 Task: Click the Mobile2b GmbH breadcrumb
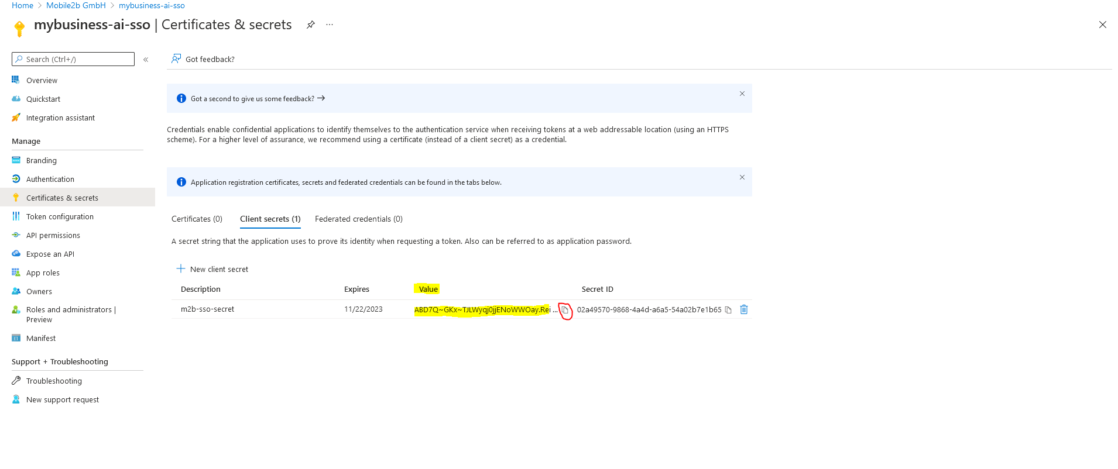(76, 5)
